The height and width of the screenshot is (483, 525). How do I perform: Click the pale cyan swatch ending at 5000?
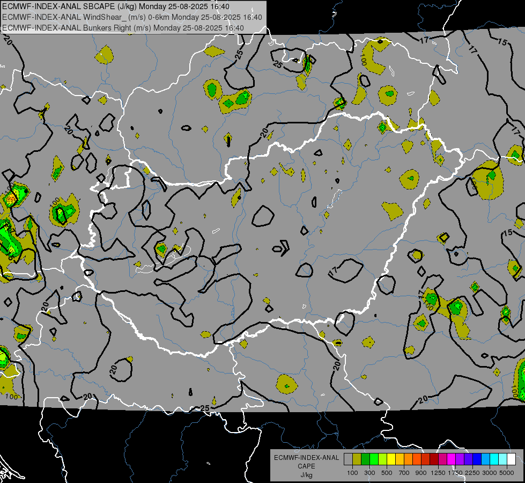coord(503,459)
